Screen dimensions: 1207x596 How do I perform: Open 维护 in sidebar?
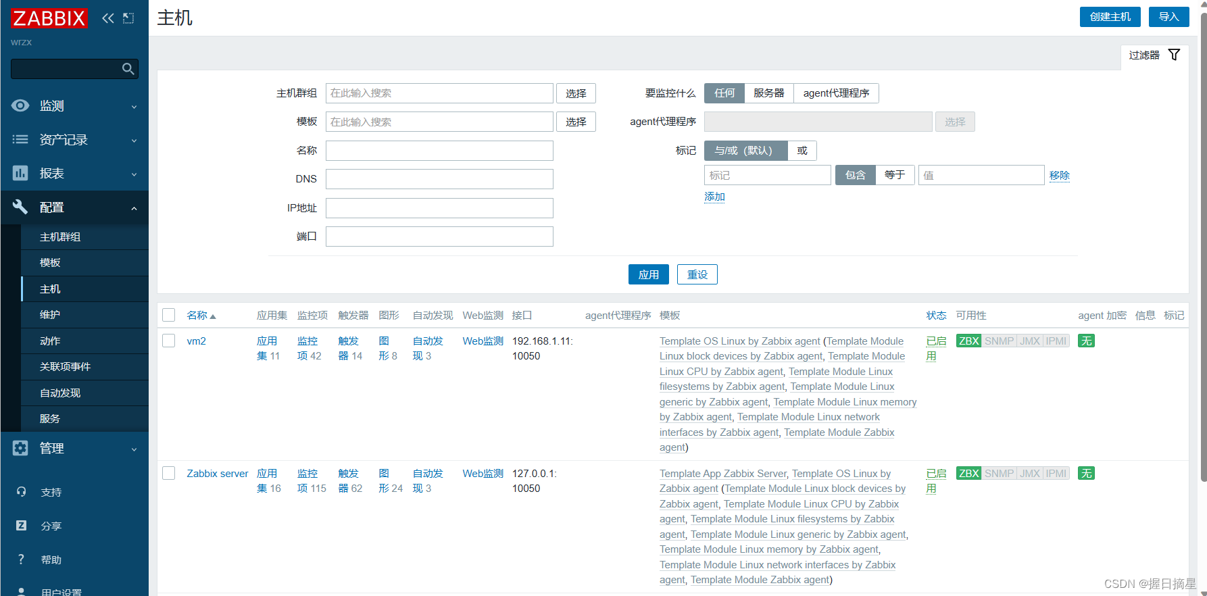click(84, 315)
